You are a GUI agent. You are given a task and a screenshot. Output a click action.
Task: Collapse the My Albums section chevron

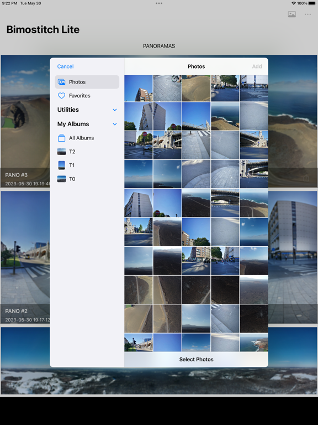pyautogui.click(x=115, y=124)
